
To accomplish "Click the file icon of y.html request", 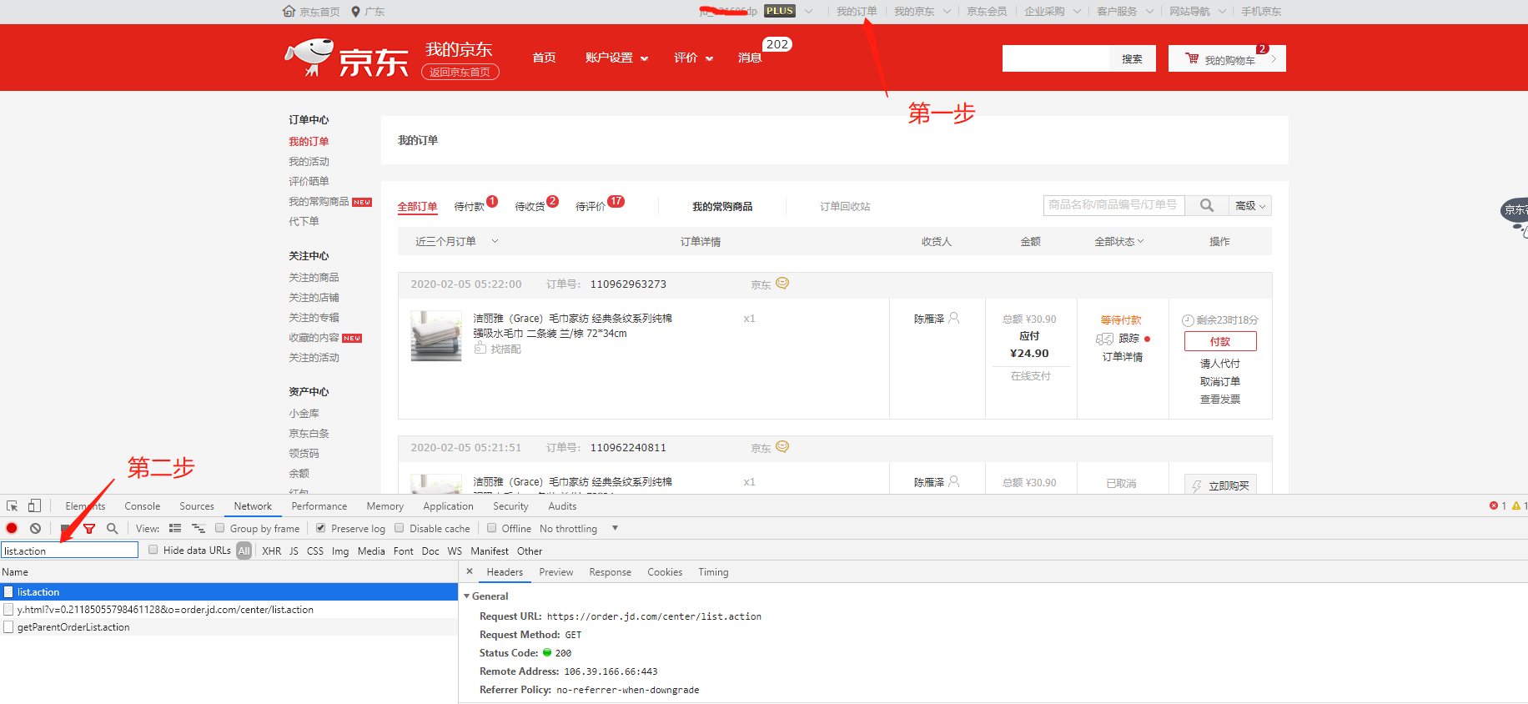I will [x=8, y=609].
